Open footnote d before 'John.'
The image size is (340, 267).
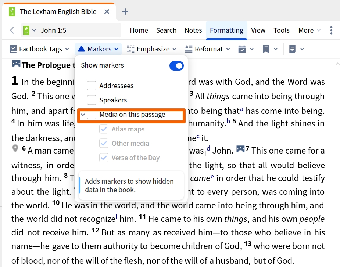(x=208, y=148)
